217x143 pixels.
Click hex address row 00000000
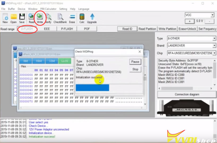point(26,75)
